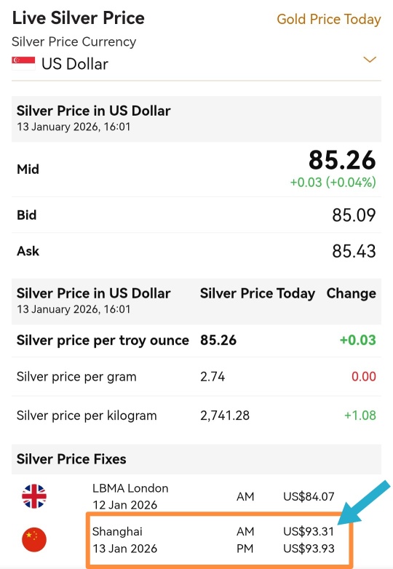The width and height of the screenshot is (393, 569).
Task: Select the US Dollar currency field
Action: coord(196,64)
